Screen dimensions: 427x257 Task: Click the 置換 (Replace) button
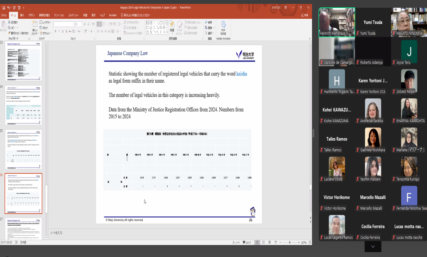coord(210,28)
